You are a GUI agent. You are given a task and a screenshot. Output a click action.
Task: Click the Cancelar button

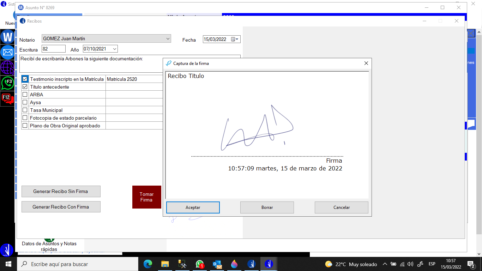(341, 207)
